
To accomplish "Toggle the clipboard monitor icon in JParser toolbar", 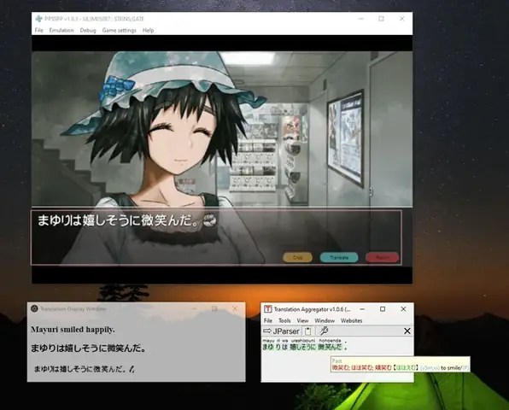I will coord(307,331).
